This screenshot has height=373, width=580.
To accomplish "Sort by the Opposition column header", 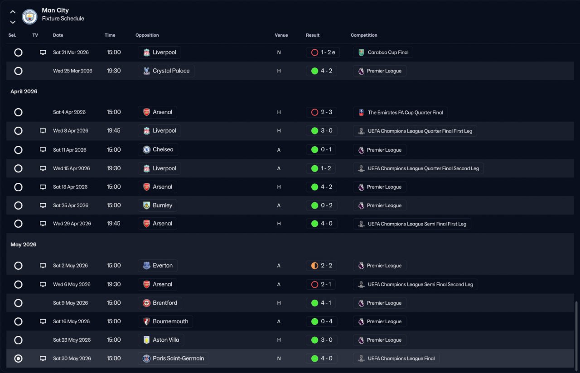I will point(147,35).
